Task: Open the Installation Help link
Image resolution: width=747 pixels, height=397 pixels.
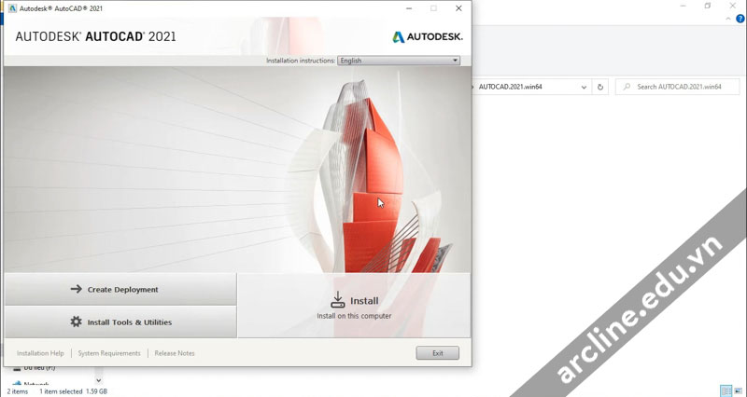Action: (40, 353)
